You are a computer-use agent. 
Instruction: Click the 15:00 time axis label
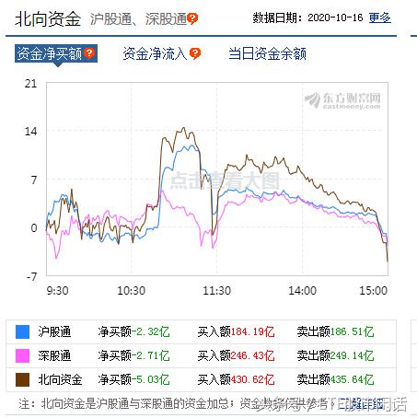coord(374,290)
